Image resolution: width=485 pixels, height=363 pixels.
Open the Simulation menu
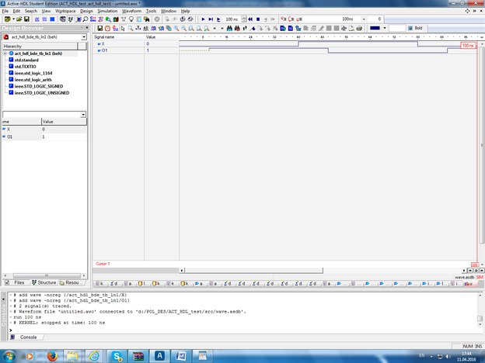pos(107,11)
